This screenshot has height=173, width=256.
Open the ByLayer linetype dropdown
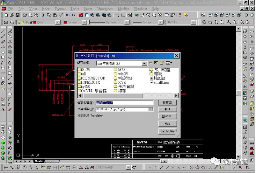click(127, 22)
